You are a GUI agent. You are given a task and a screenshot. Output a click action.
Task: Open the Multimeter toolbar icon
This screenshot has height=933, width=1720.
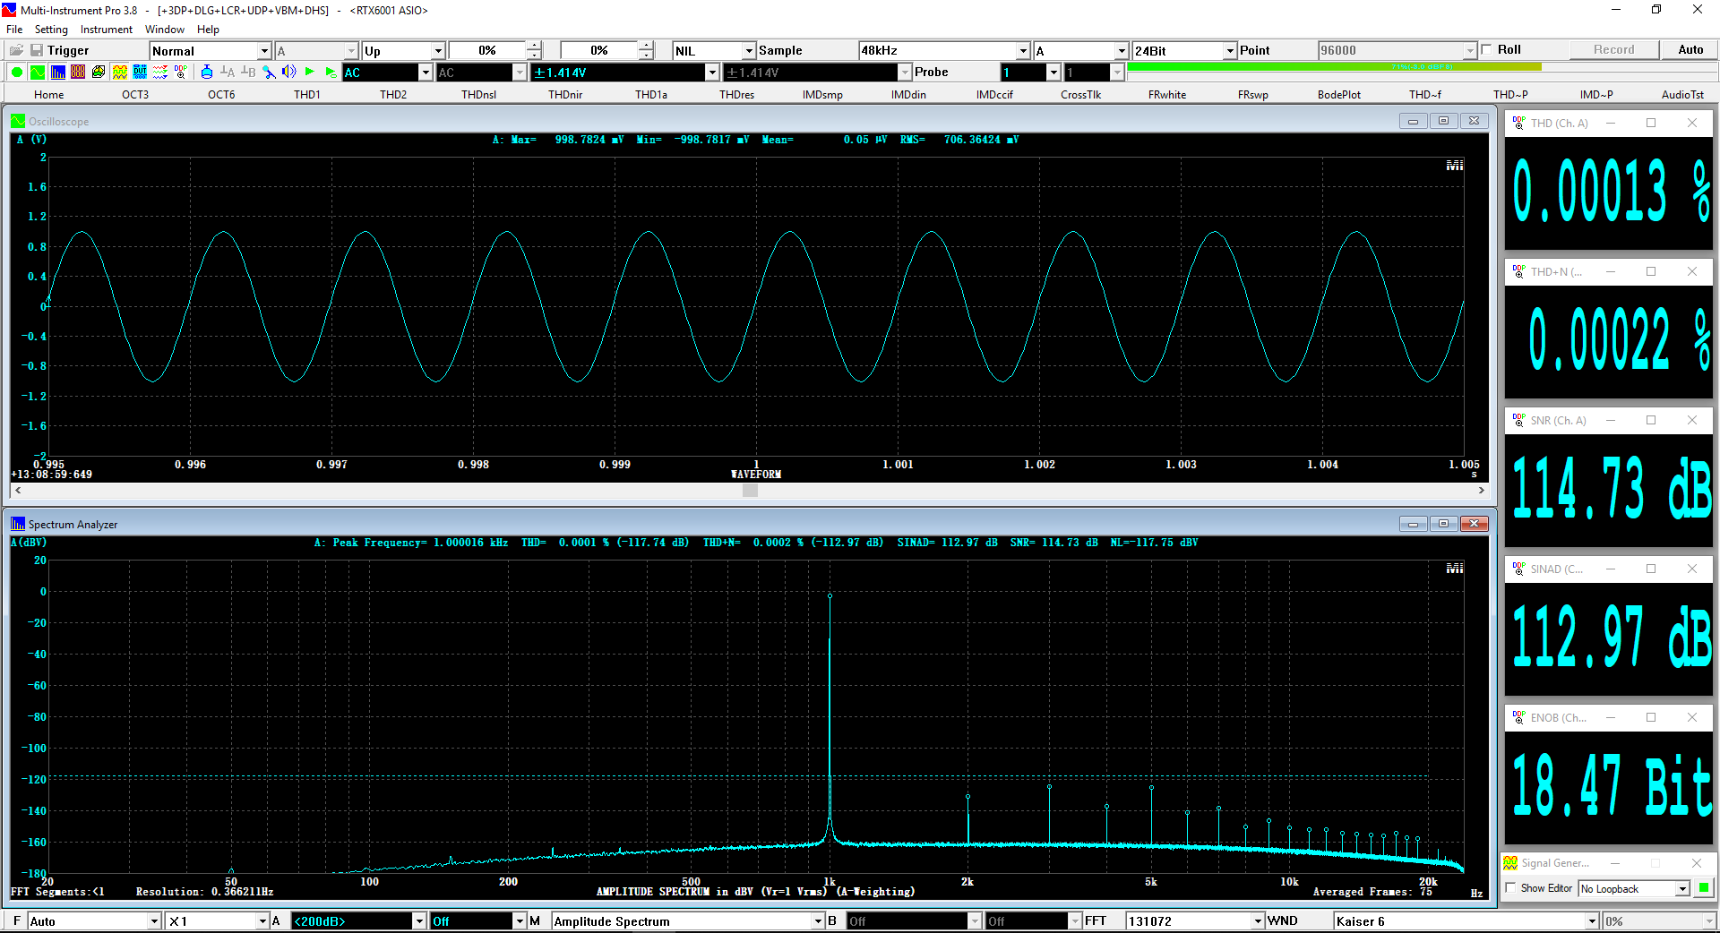(x=78, y=73)
